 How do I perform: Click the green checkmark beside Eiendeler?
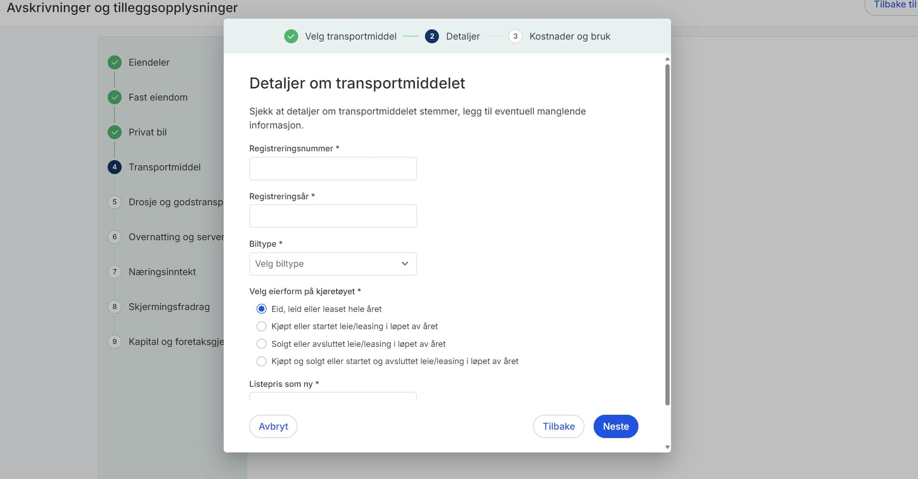[x=114, y=62]
